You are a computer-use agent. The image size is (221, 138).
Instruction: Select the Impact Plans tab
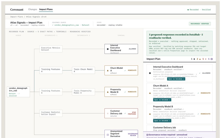[46, 9]
